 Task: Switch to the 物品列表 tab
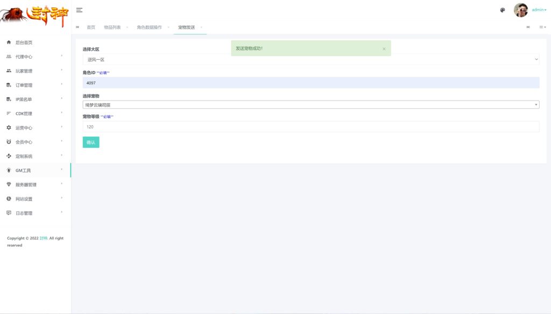[x=112, y=27]
